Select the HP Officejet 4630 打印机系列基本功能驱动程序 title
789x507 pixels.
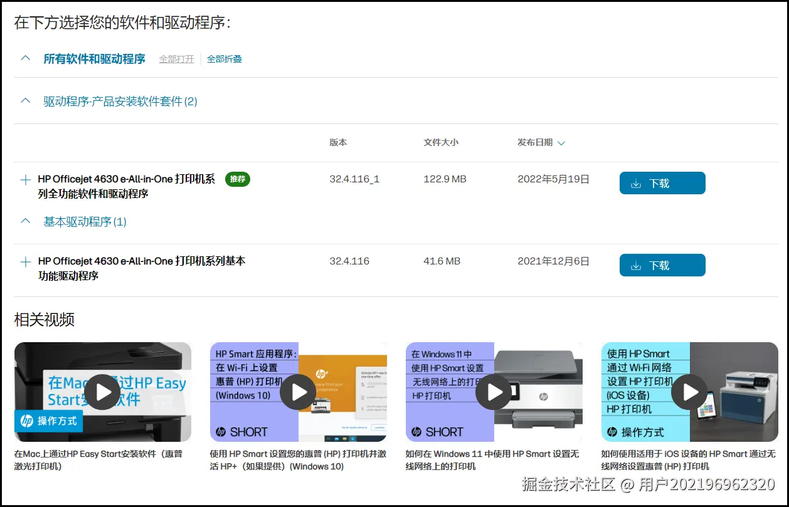click(142, 268)
